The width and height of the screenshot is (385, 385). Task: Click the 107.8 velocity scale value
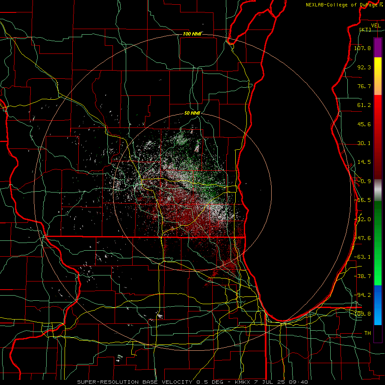click(x=362, y=48)
